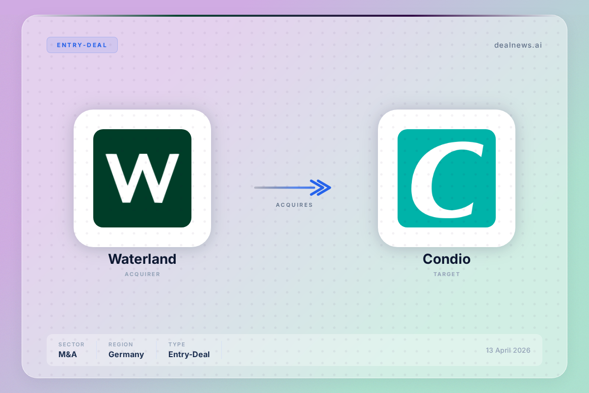Click the Condio teal C logo

[x=447, y=178]
